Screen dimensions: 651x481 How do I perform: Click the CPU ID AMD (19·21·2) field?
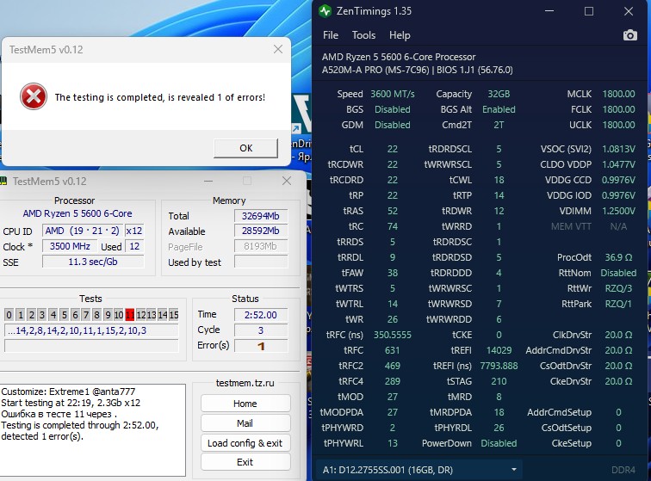(82, 231)
